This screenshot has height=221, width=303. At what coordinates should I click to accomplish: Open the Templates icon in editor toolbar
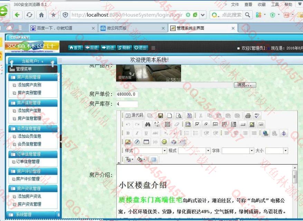pyautogui.click(x=189, y=116)
